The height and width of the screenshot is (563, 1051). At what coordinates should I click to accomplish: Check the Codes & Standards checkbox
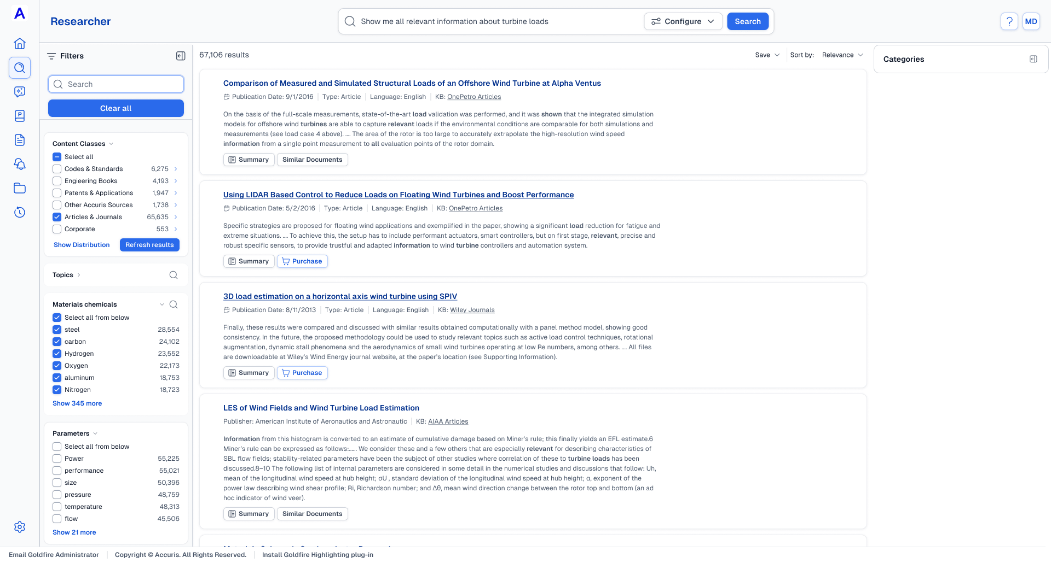[x=57, y=169]
